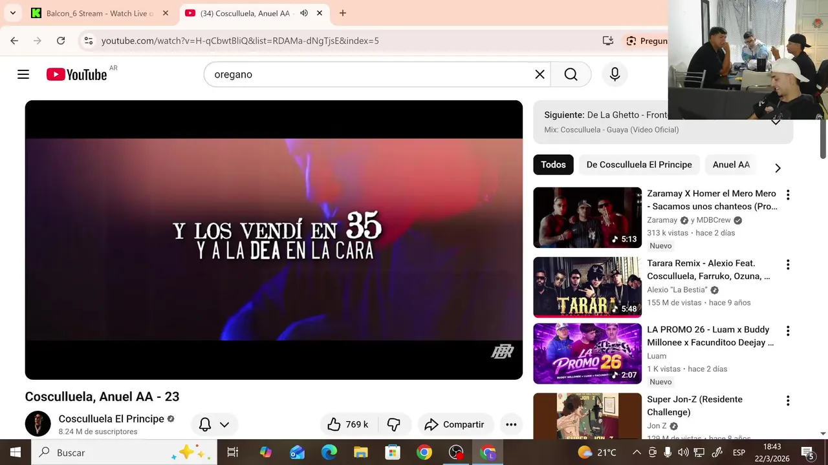The width and height of the screenshot is (828, 465).
Task: Clear the search box with the X
Action: [539, 74]
